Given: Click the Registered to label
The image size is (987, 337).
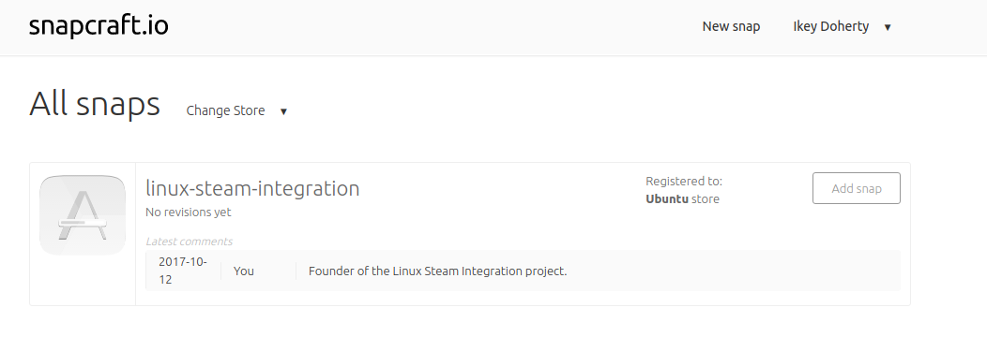Looking at the screenshot, I should (x=684, y=182).
